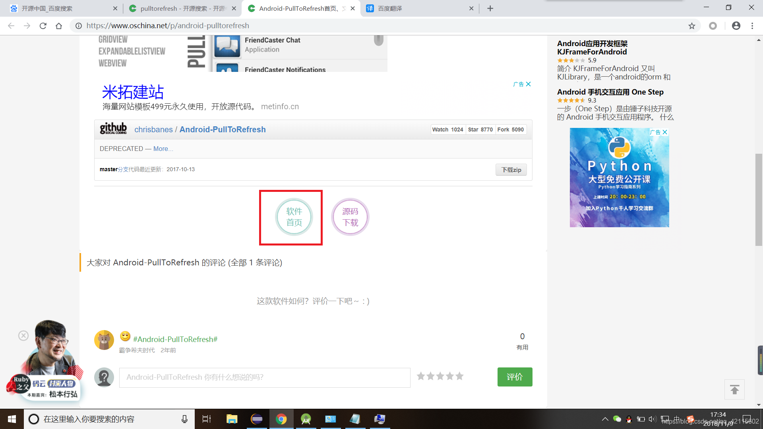Show hidden tray icons chevron
Viewport: 763px width, 429px height.
[x=605, y=419]
